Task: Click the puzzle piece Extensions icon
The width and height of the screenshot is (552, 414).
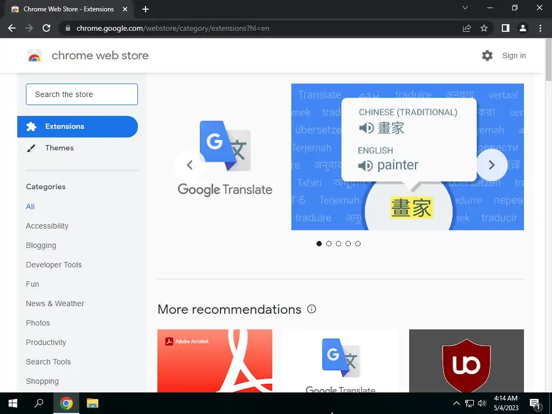Action: 31,126
